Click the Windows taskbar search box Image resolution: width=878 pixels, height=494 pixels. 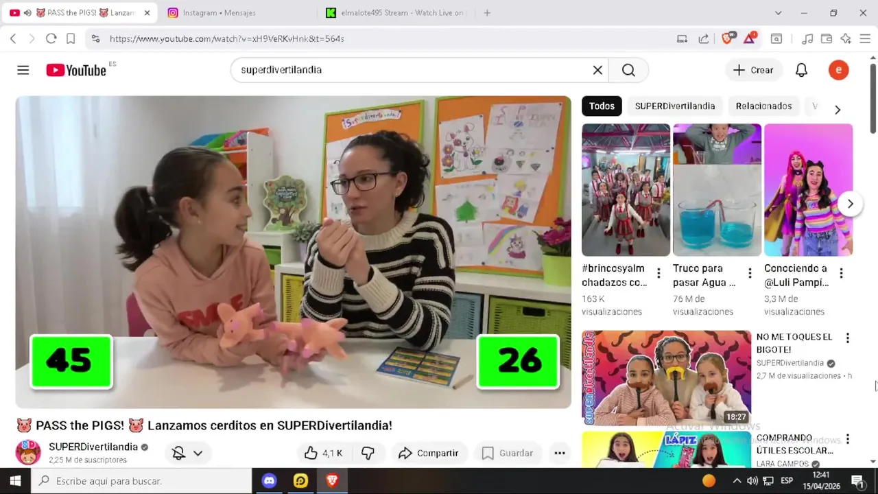141,481
